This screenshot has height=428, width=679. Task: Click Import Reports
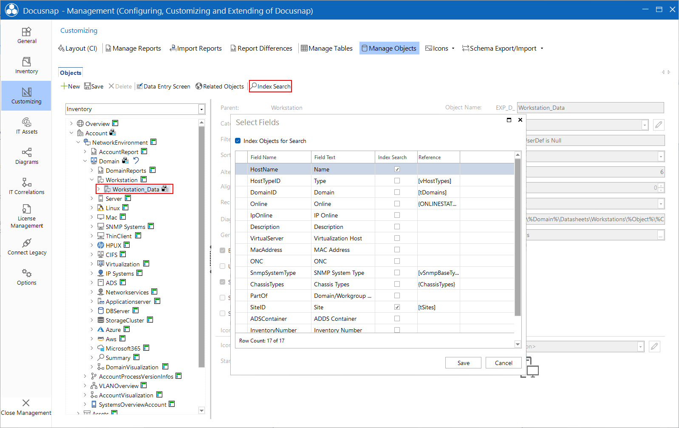pos(195,49)
